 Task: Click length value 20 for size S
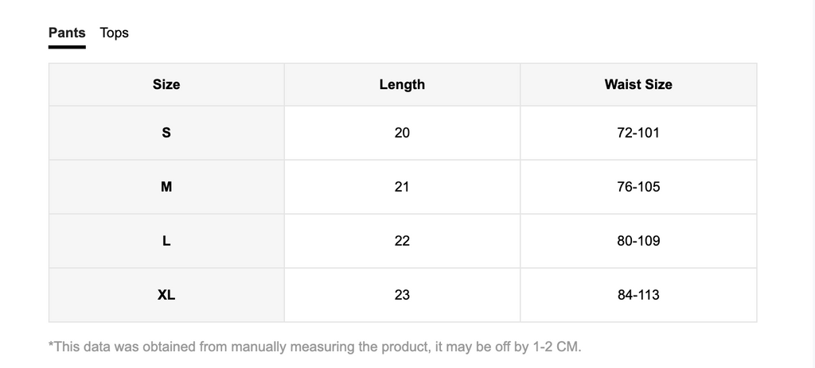pyautogui.click(x=402, y=133)
